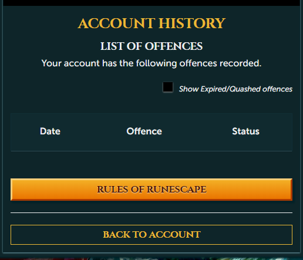Click the Account History gold title

151,23
